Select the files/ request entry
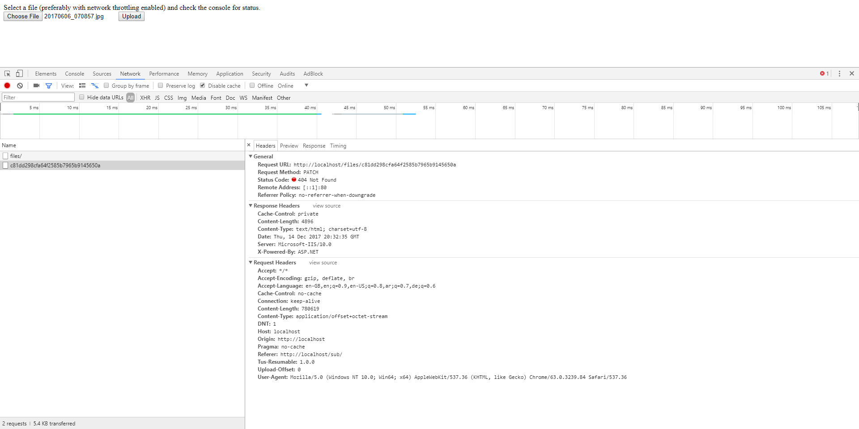This screenshot has height=429, width=859. coord(16,156)
